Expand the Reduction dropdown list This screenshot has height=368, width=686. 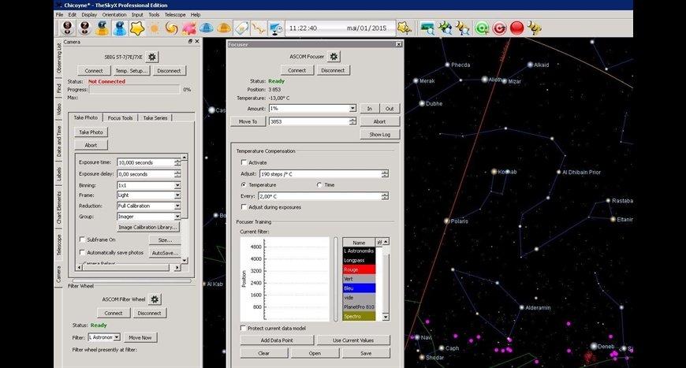click(177, 206)
